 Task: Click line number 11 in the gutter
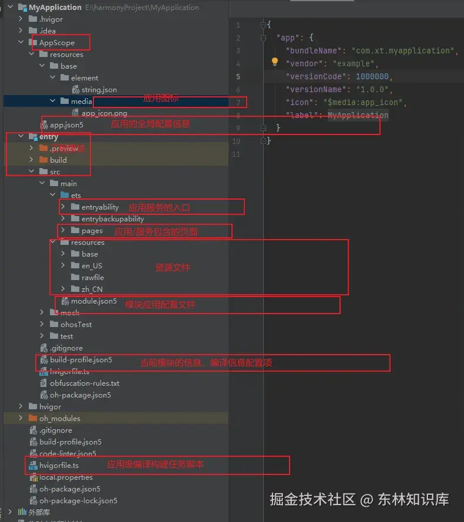(236, 154)
